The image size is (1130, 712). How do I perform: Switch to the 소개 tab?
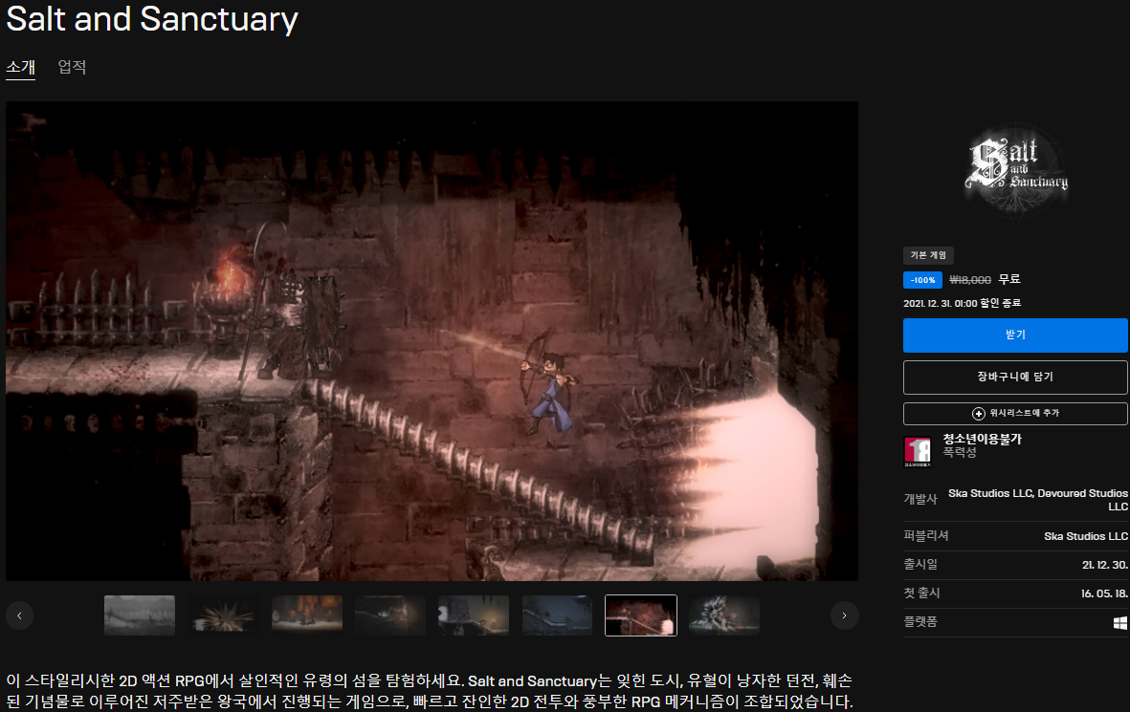pyautogui.click(x=20, y=67)
